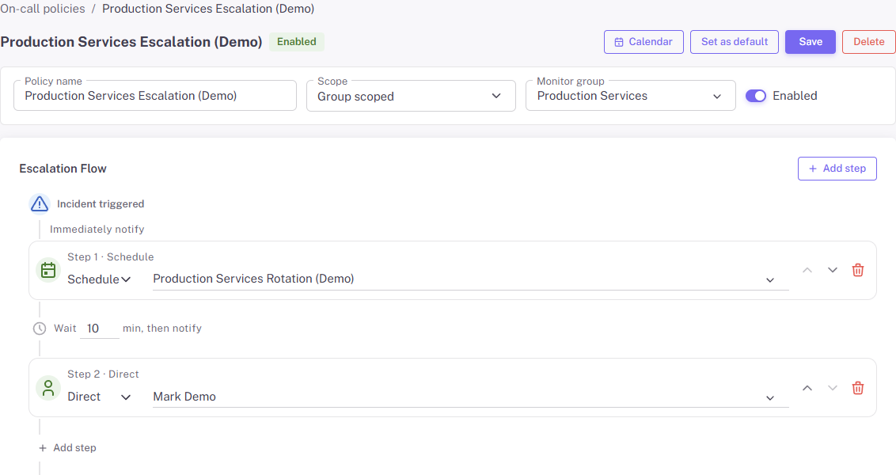896x475 pixels.
Task: Change Step 1 type via the Schedule dropdown
Action: tap(100, 279)
